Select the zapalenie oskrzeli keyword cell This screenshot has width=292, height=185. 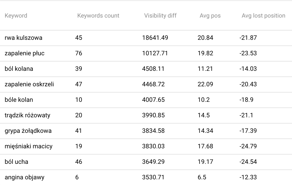pyautogui.click(x=29, y=84)
